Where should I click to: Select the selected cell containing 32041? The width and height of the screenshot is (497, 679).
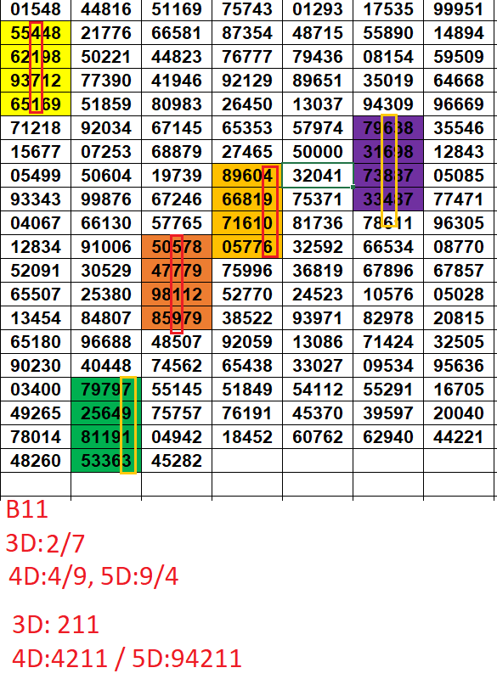[318, 176]
